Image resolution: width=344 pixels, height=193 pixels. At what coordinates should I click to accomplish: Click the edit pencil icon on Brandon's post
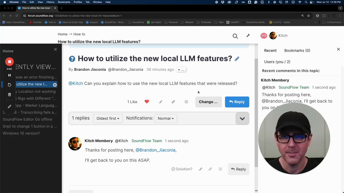tap(161, 102)
